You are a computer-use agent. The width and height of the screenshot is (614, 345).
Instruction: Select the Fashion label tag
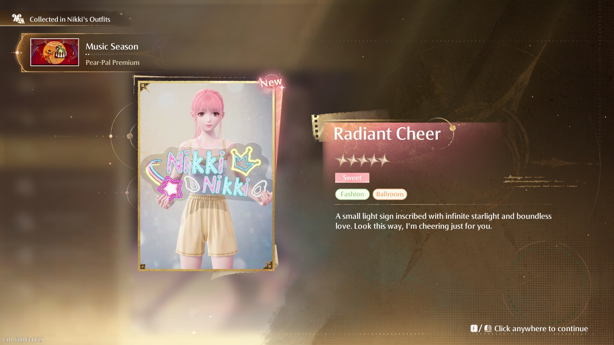352,194
